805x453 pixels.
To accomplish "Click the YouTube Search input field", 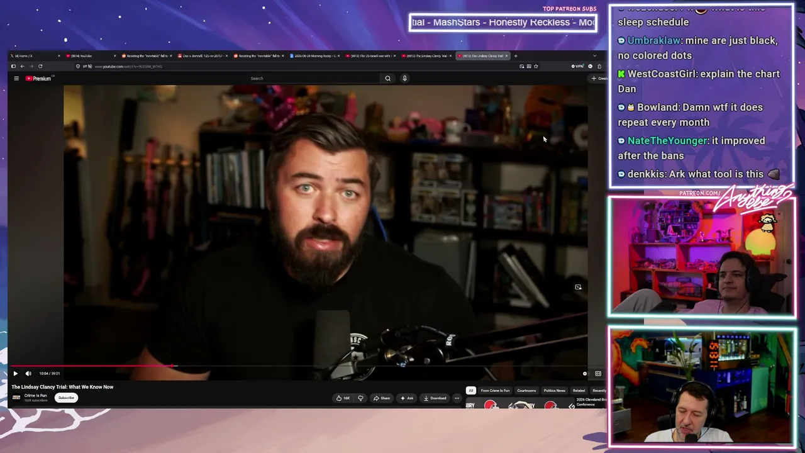I will 314,79.
